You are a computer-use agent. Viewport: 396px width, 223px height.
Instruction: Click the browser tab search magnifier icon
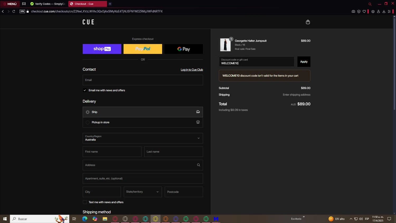370,4
